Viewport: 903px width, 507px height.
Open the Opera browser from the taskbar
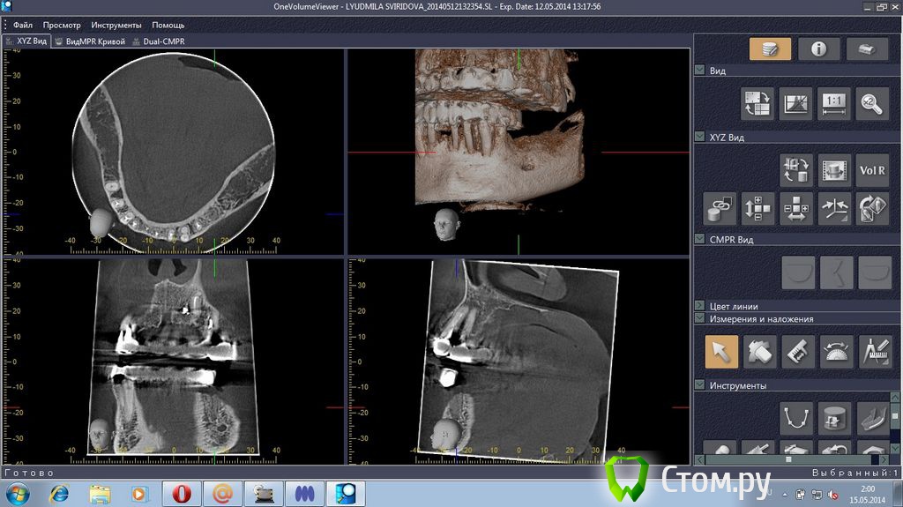(181, 493)
